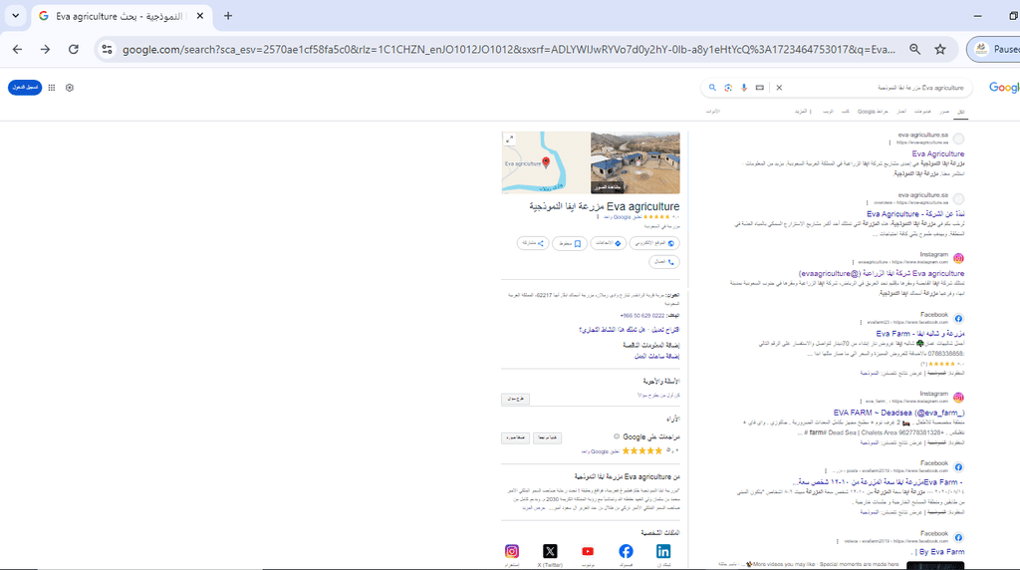Click phone number +966 50 629 0222

click(642, 316)
